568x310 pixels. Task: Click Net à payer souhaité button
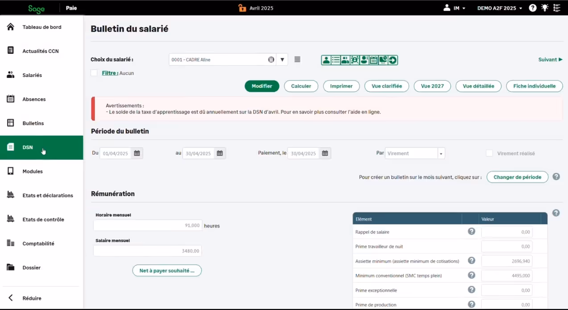[x=167, y=270]
